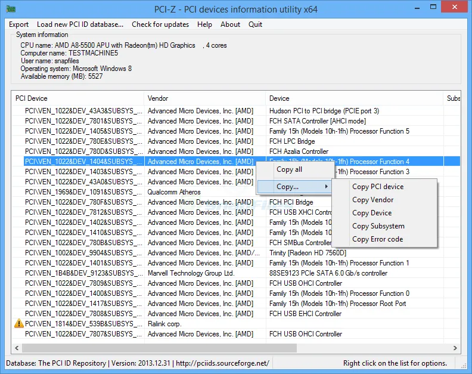Click FCH Azalia Controller device cell
This screenshot has height=374, width=472.
click(x=299, y=152)
